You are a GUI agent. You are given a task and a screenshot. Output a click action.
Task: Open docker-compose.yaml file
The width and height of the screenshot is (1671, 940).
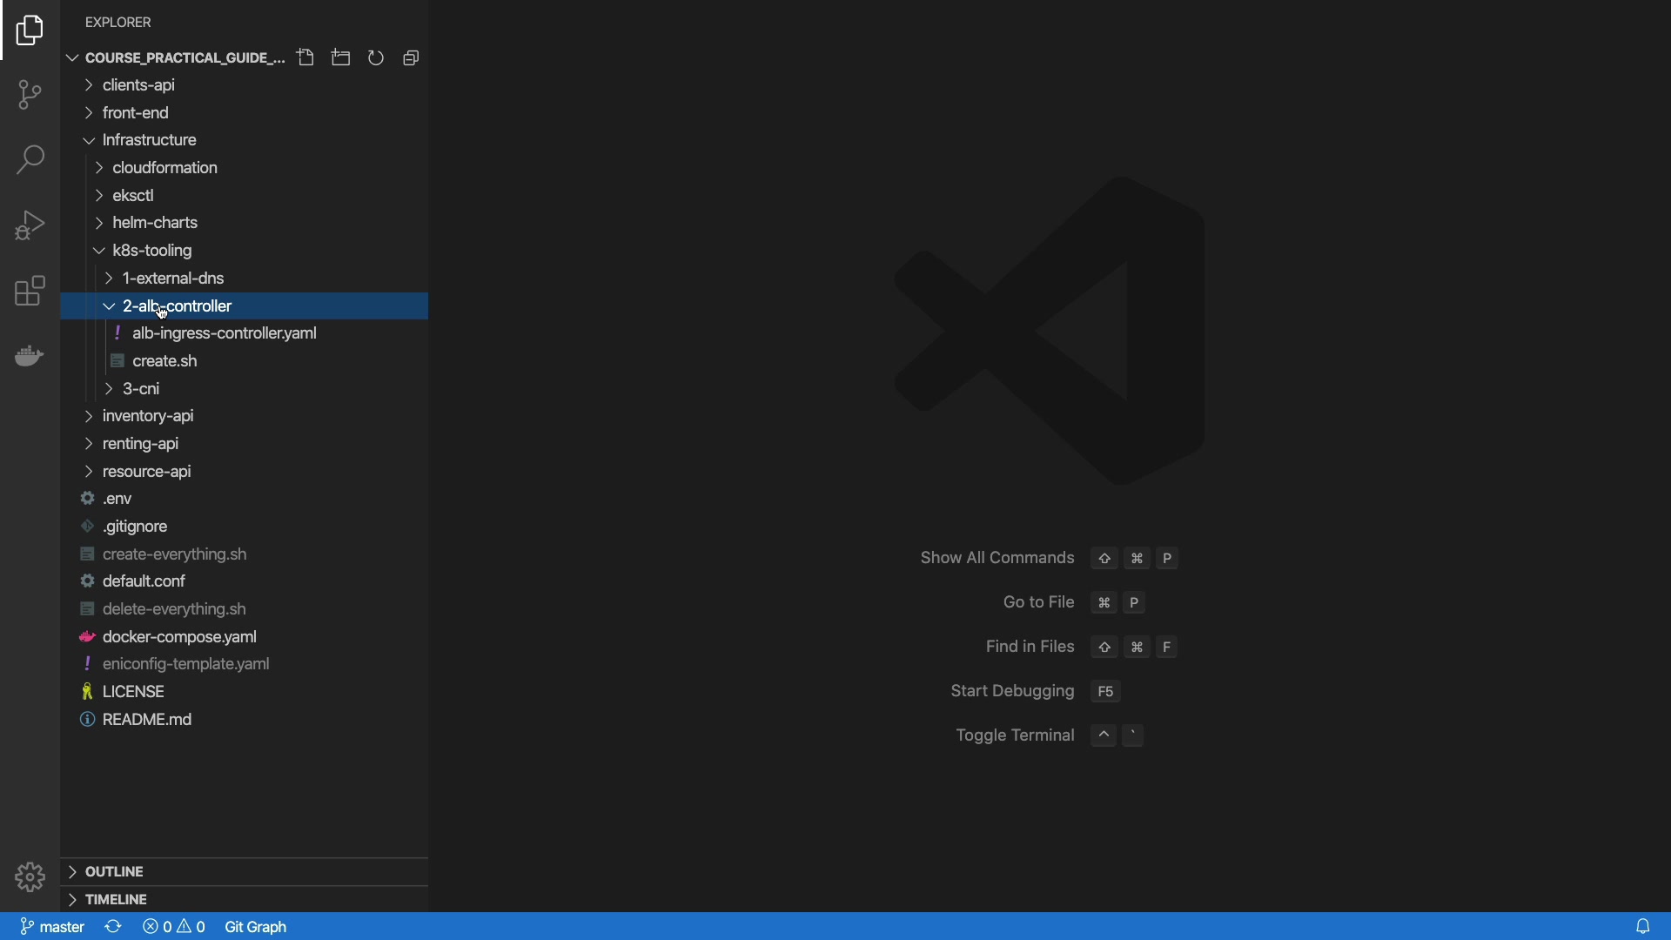pyautogui.click(x=179, y=637)
